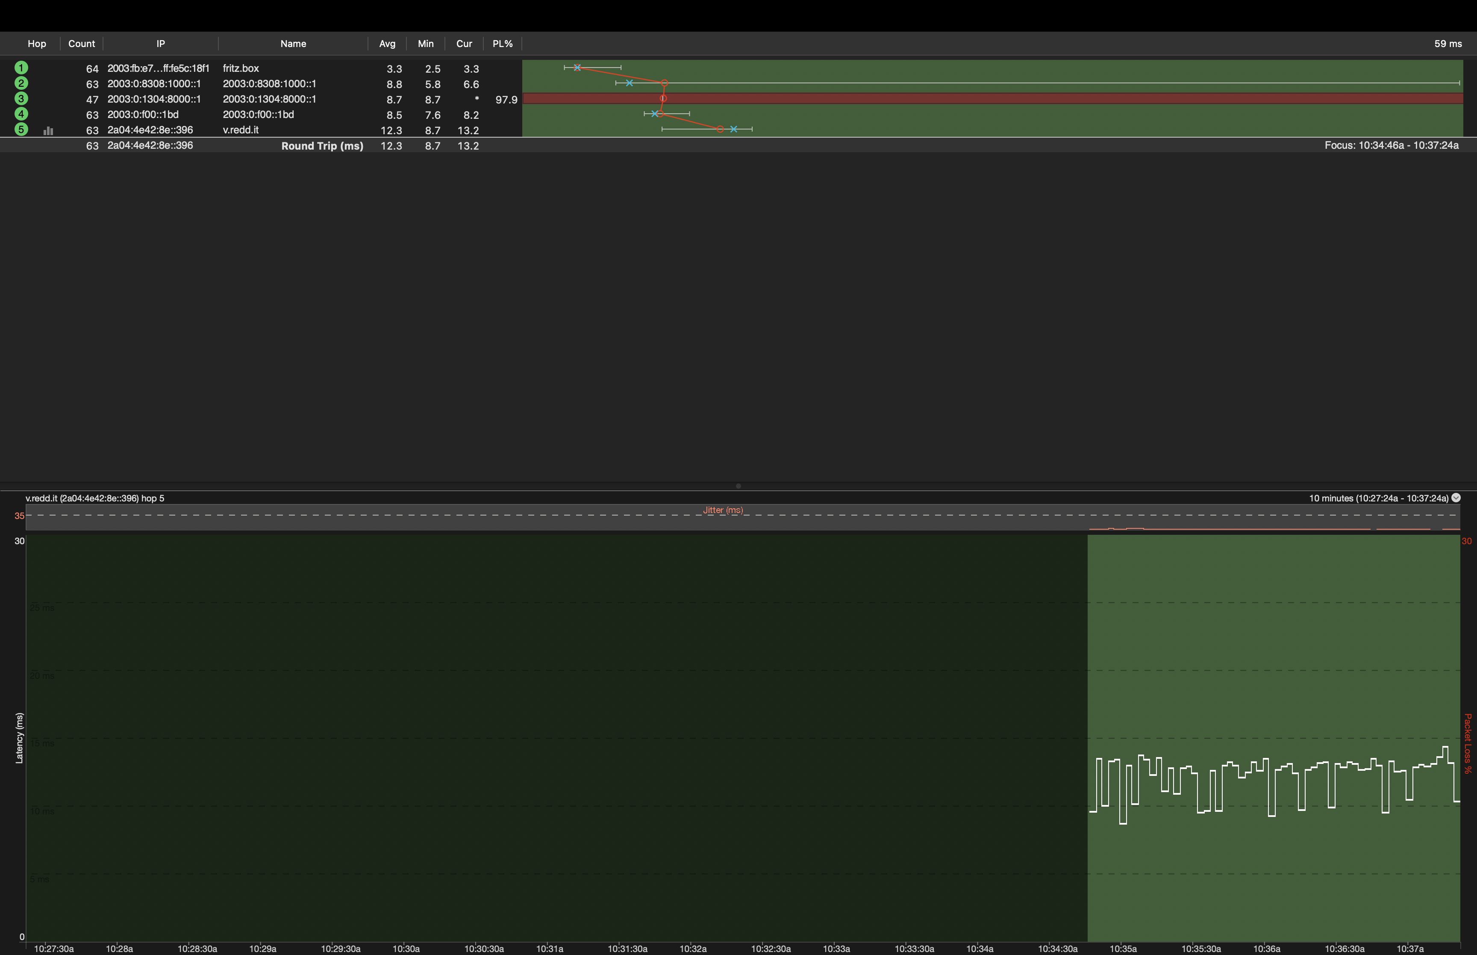Sort by the PL% column header

502,44
